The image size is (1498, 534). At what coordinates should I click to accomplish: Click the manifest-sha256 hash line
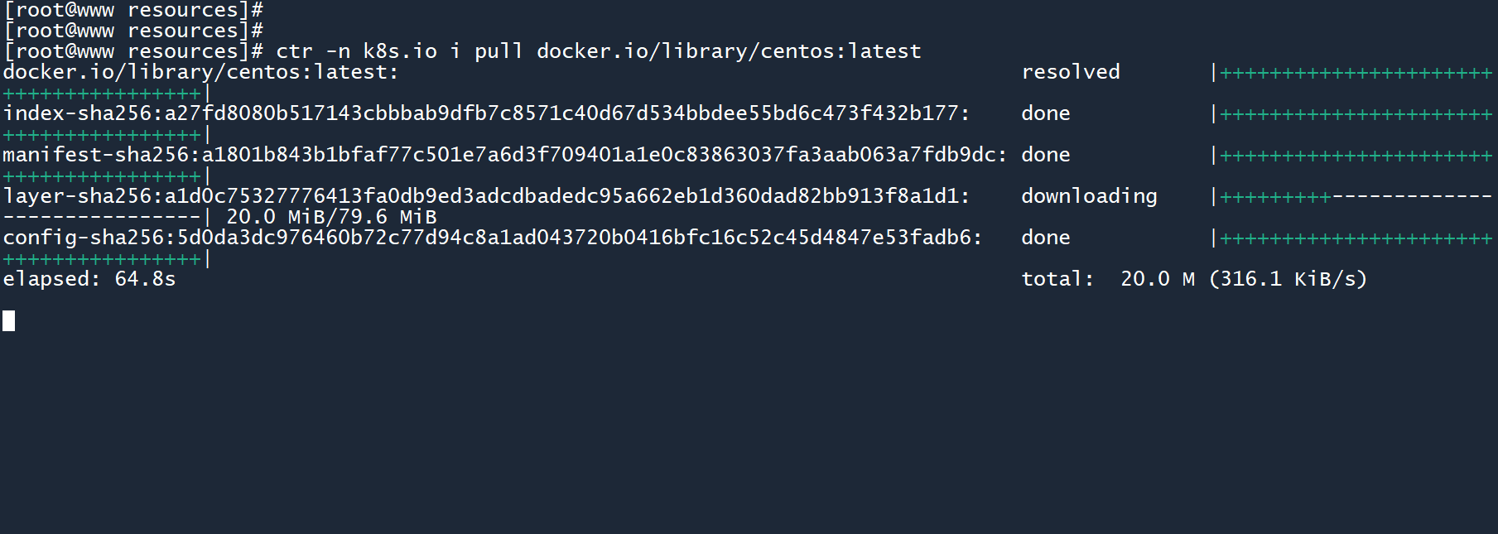[504, 155]
